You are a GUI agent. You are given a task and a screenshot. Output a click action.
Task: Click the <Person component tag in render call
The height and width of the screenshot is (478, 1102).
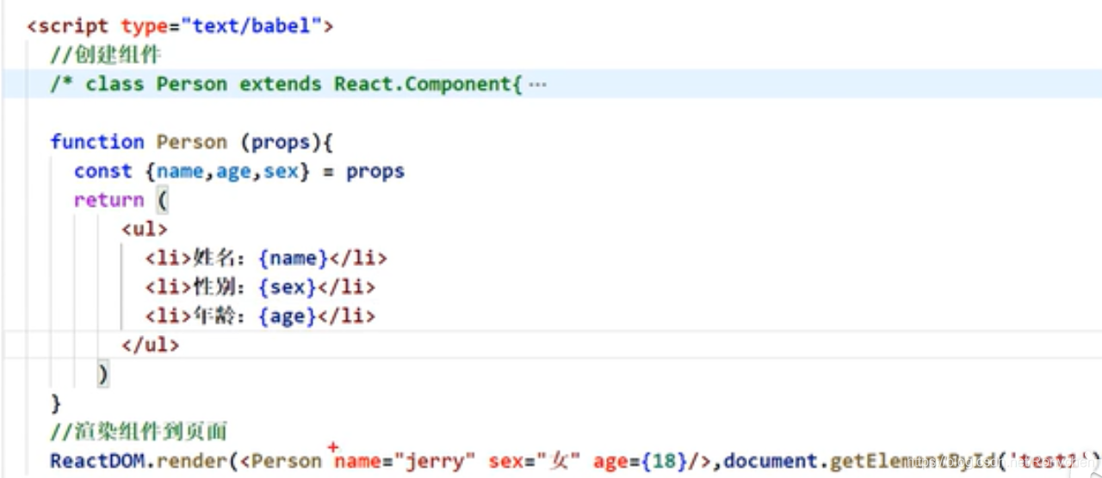click(x=281, y=461)
